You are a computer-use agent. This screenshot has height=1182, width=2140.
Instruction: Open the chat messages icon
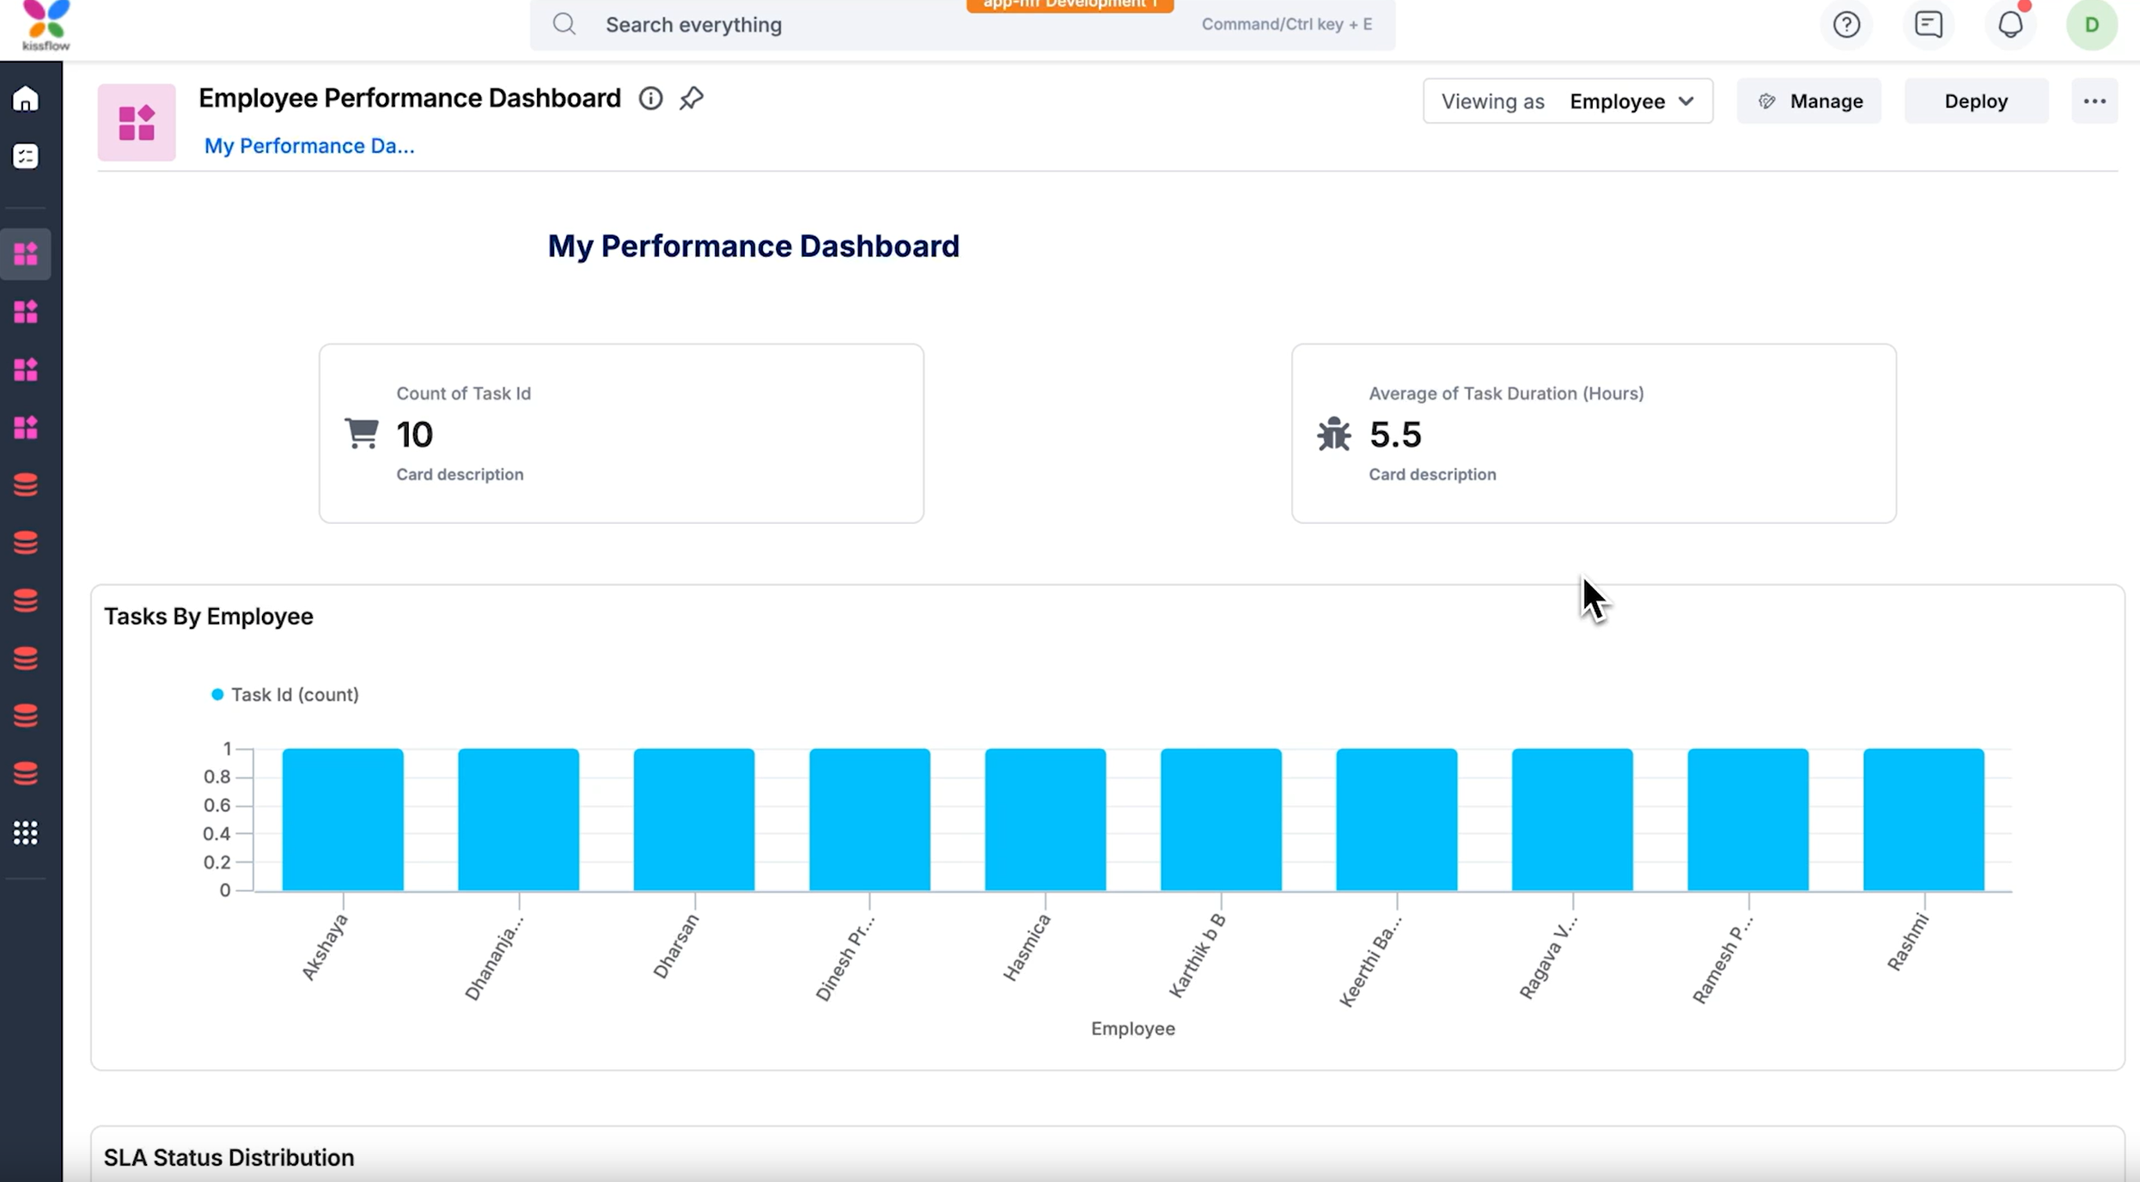click(x=1929, y=25)
